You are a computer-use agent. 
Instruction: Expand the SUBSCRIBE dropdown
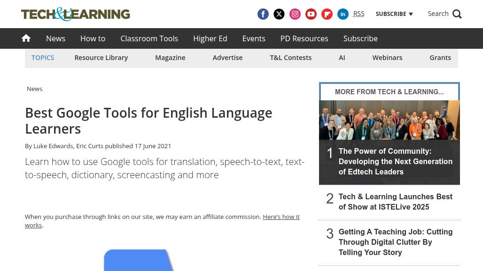click(x=394, y=14)
